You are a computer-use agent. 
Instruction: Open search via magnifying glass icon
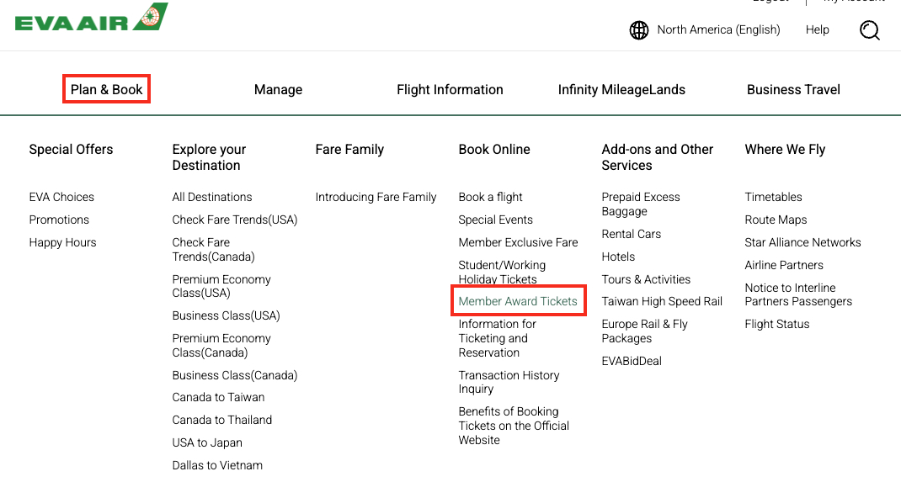869,29
